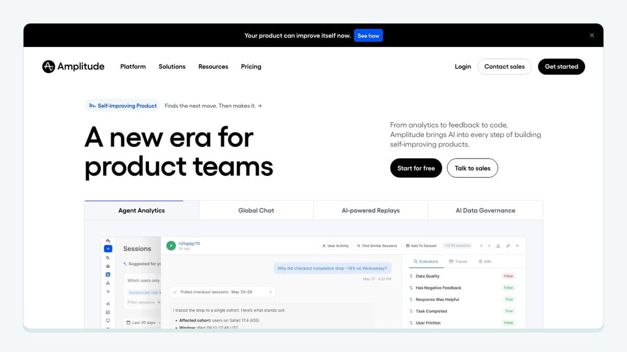Click the Has Negative Feedback evaluator row

coord(462,288)
